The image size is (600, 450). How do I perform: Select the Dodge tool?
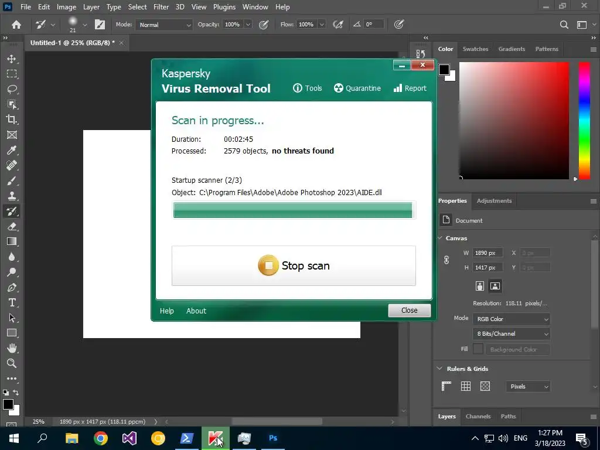[12, 272]
